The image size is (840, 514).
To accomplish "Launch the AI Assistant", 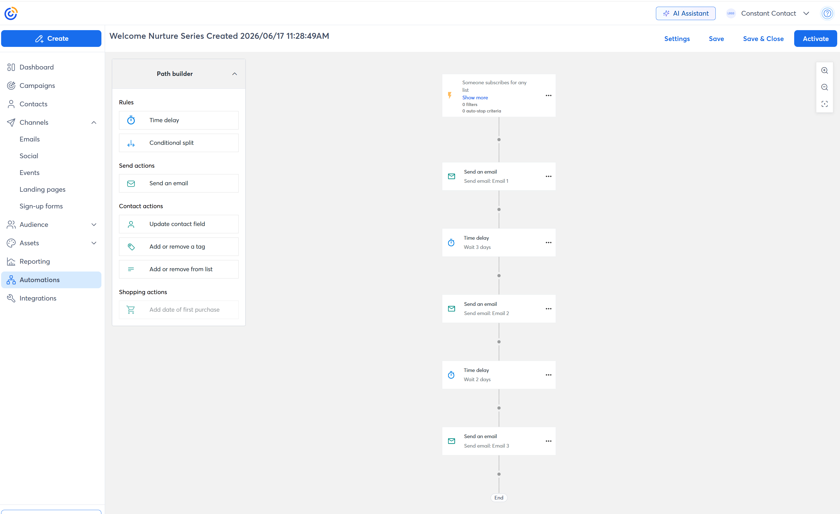I will 685,13.
